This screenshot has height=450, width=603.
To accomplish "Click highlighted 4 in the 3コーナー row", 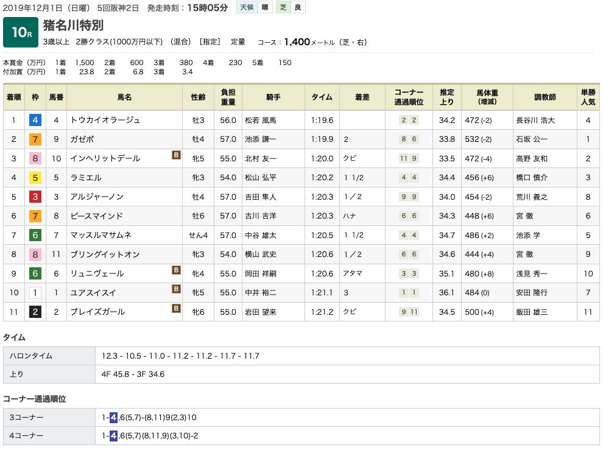I will coord(113,417).
